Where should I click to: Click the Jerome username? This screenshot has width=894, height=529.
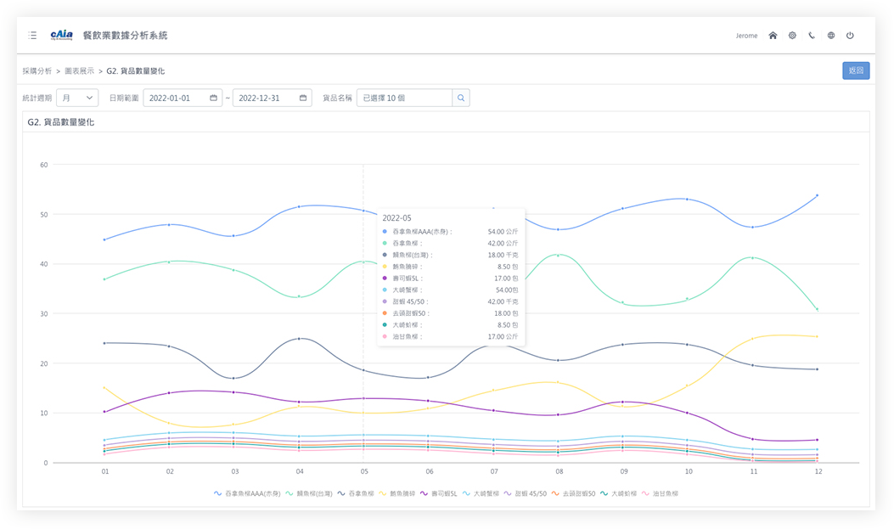746,36
